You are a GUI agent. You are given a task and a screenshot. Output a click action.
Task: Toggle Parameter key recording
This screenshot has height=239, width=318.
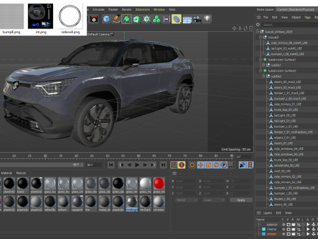224,165
